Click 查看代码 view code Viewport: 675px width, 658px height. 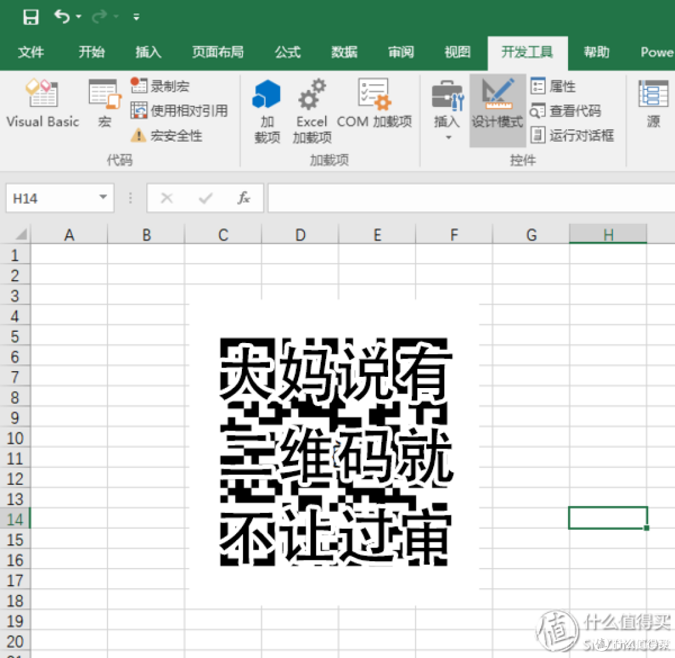(x=566, y=111)
